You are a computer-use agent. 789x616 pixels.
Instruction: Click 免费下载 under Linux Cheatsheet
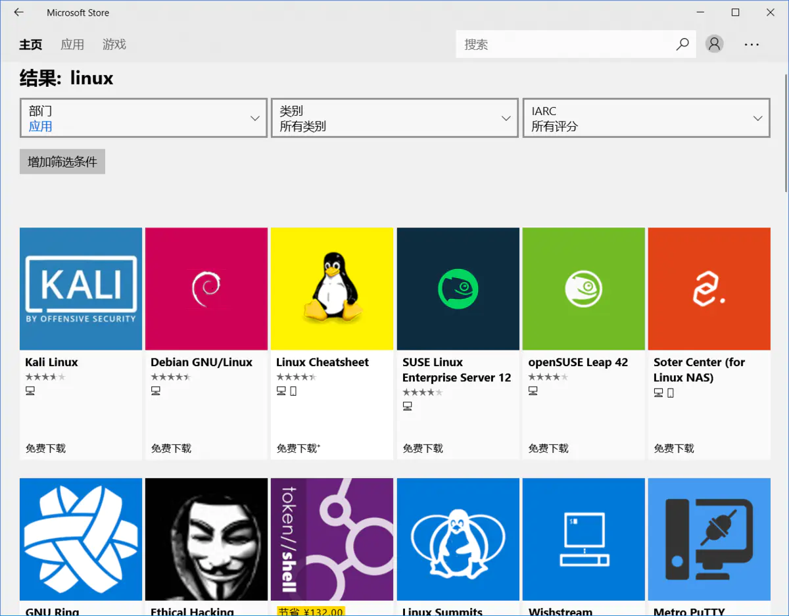pyautogui.click(x=297, y=448)
